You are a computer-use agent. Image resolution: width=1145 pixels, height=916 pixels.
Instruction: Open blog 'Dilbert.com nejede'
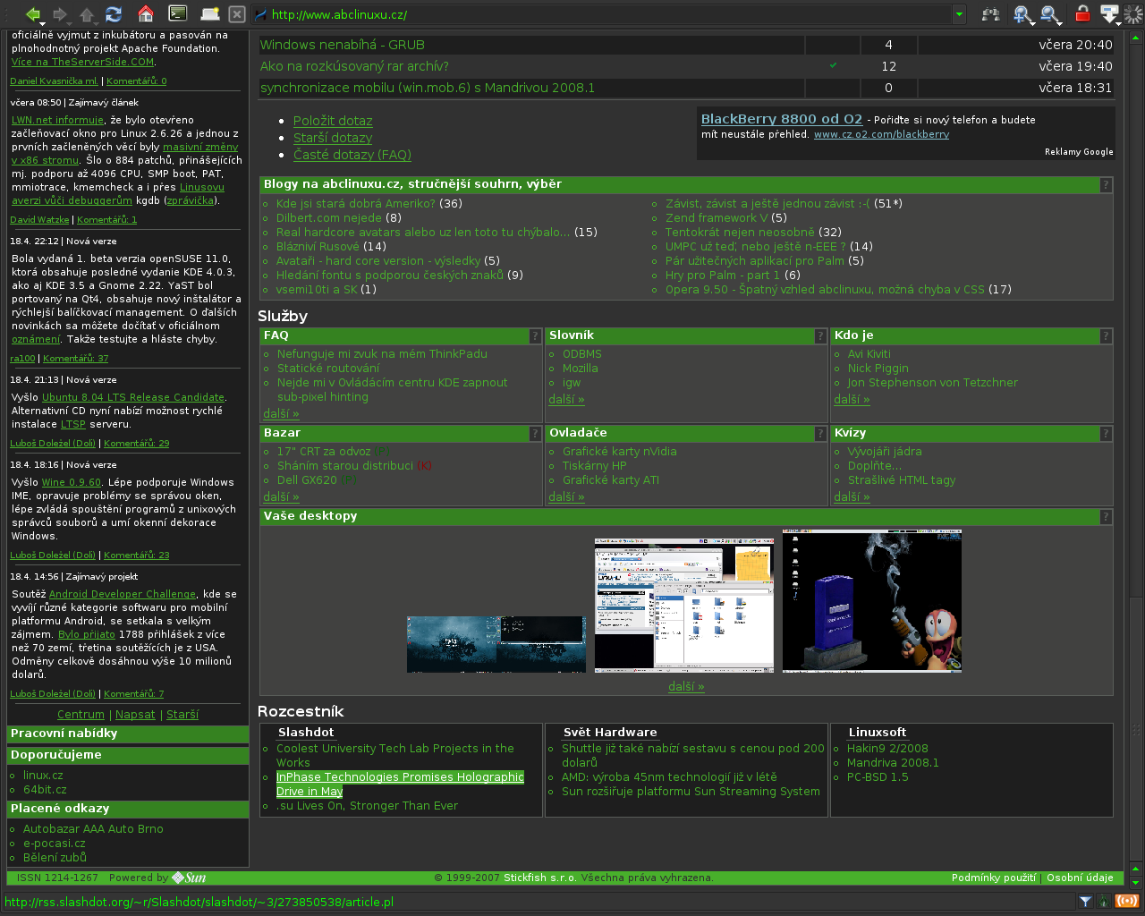(x=329, y=217)
